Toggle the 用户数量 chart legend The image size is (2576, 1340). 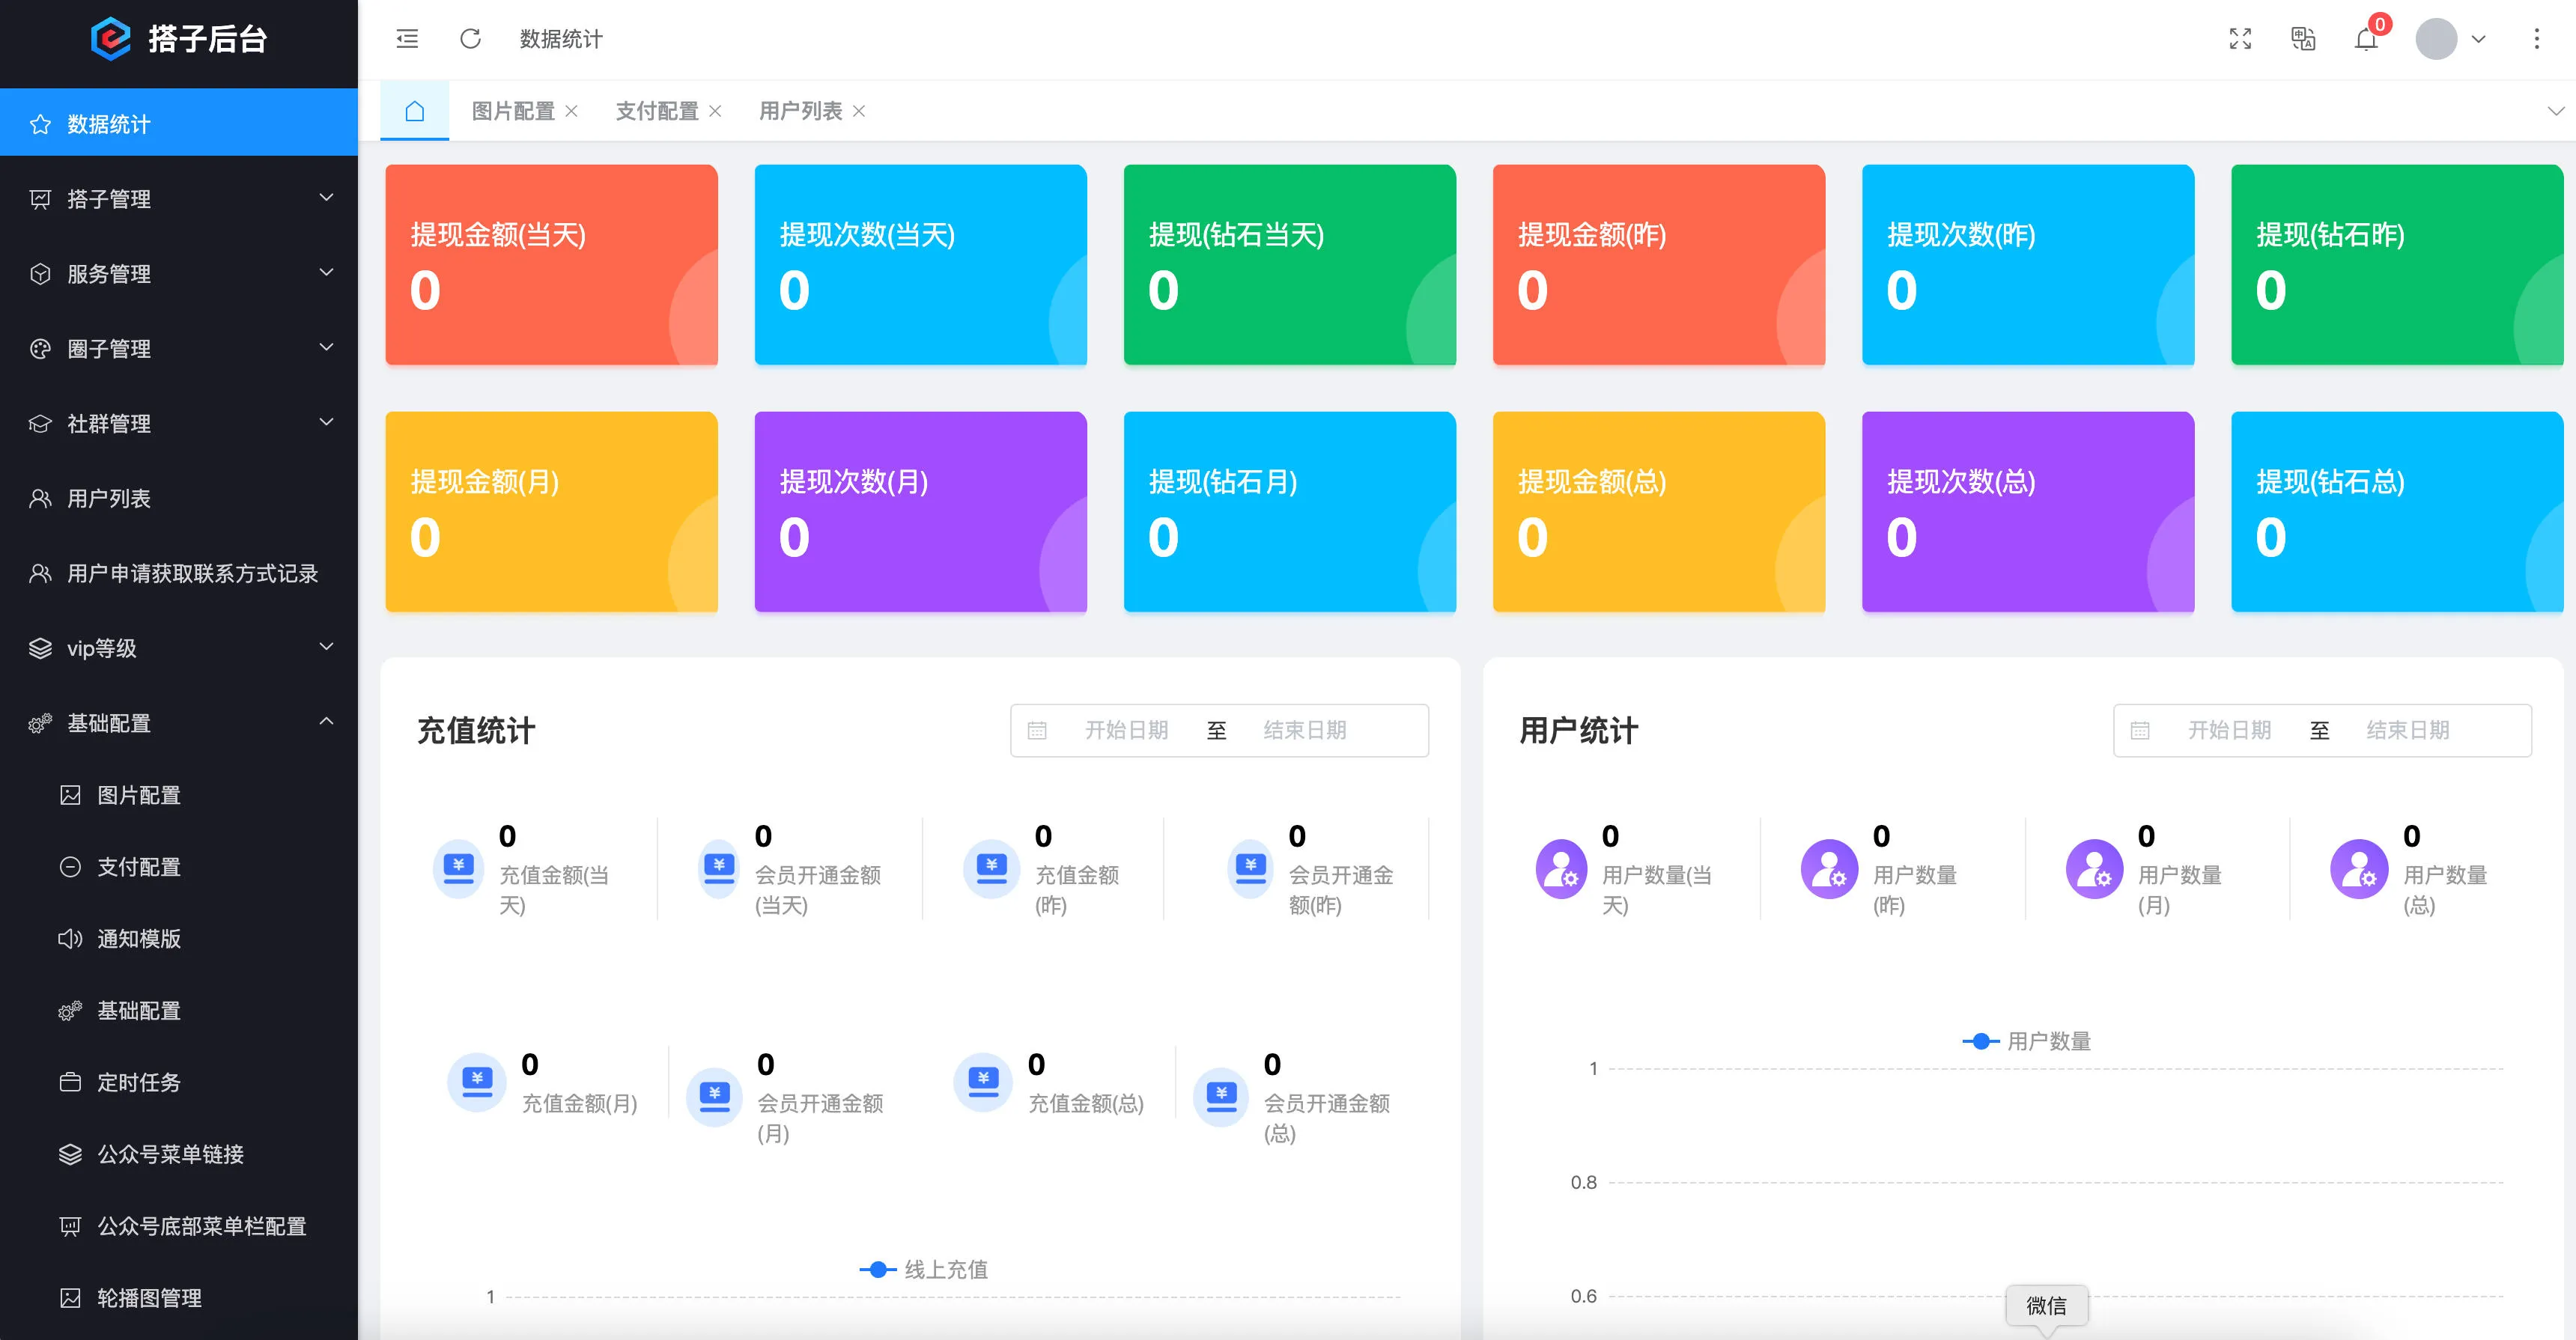pyautogui.click(x=2027, y=1041)
